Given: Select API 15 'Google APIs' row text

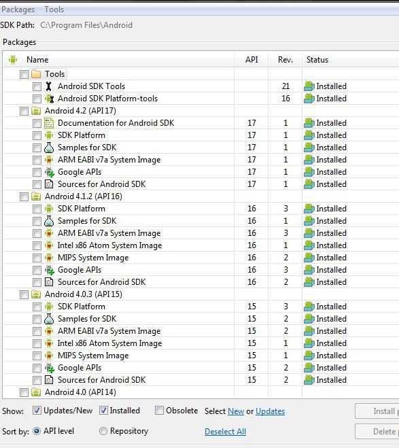Looking at the screenshot, I should coord(80,368).
